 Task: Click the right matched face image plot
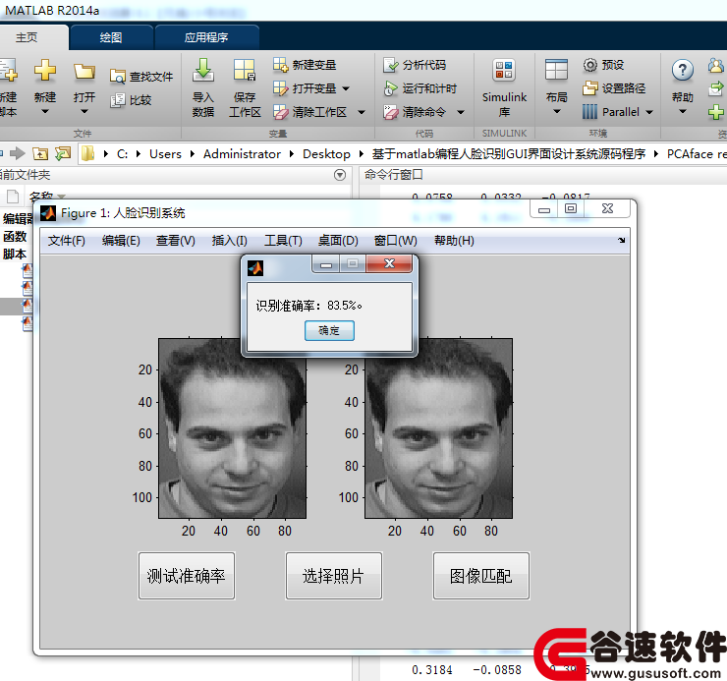[x=438, y=428]
